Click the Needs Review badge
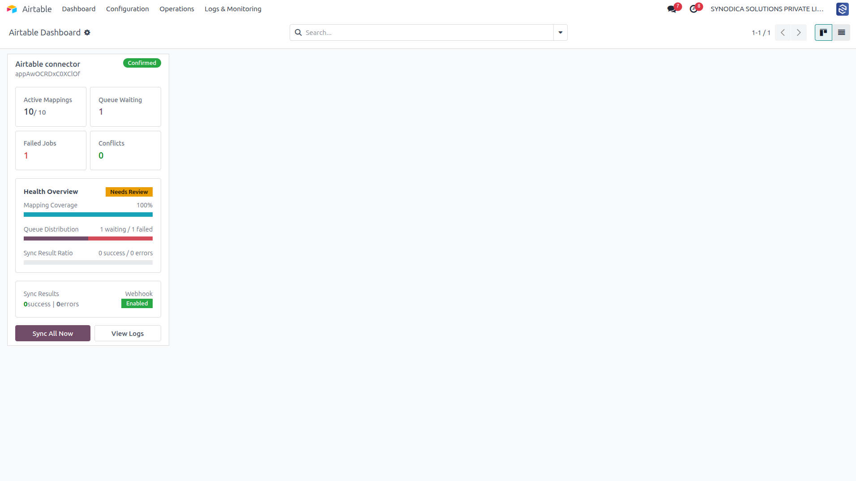The height and width of the screenshot is (481, 856). tap(129, 192)
